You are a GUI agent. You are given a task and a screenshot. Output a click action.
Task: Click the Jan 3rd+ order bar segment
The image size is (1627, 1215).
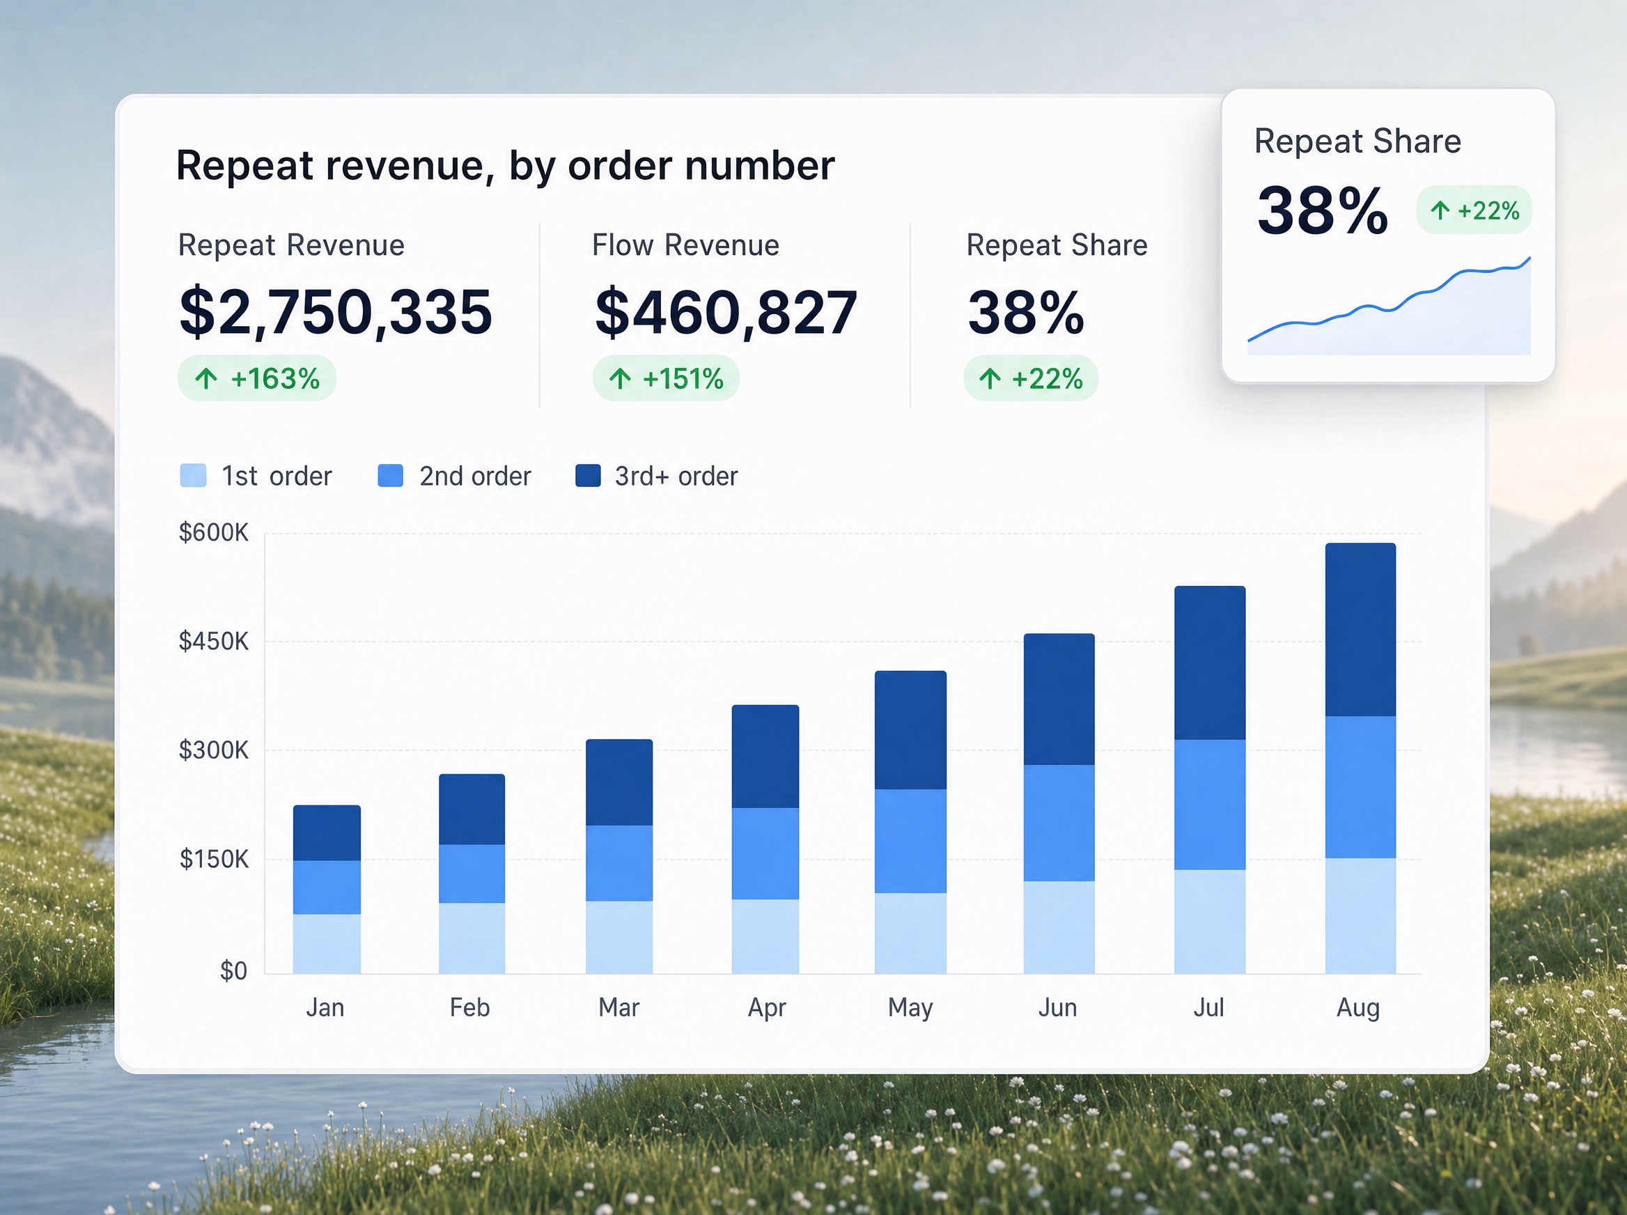pyautogui.click(x=327, y=833)
